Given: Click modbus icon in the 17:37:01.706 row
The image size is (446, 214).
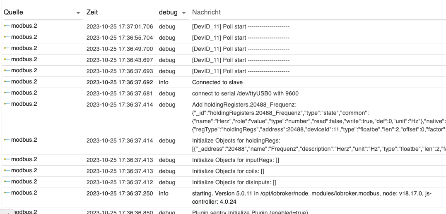Looking at the screenshot, I should pyautogui.click(x=7, y=26).
